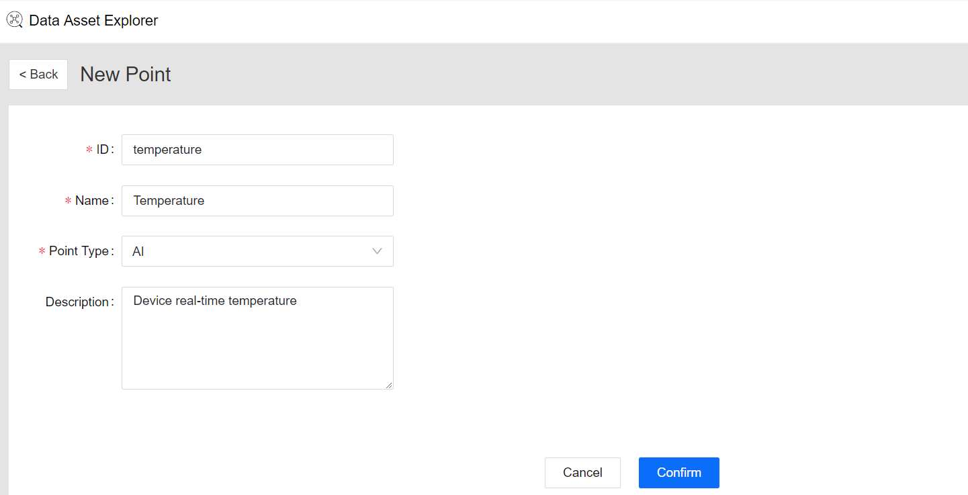
Task: Click the ID field label
Action: click(x=103, y=150)
